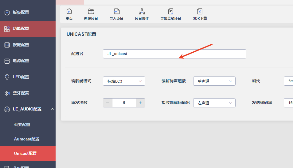The height and width of the screenshot is (168, 293).
Task: Click the 导出离线项目 export icon
Action: pyautogui.click(x=170, y=12)
